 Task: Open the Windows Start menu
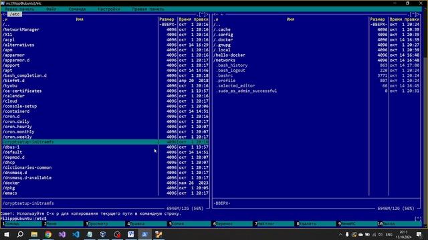pos(7,234)
